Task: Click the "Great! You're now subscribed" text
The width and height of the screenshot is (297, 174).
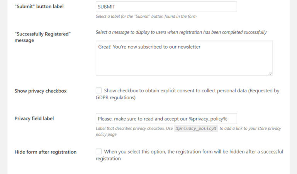Action: pyautogui.click(x=149, y=47)
